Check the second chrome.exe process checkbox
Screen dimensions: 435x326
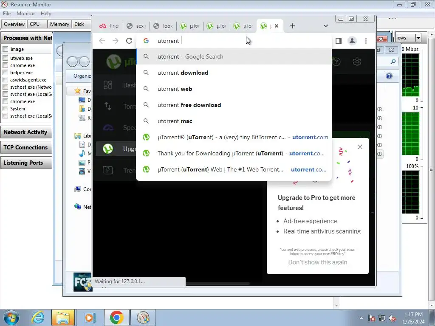pyautogui.click(x=5, y=101)
